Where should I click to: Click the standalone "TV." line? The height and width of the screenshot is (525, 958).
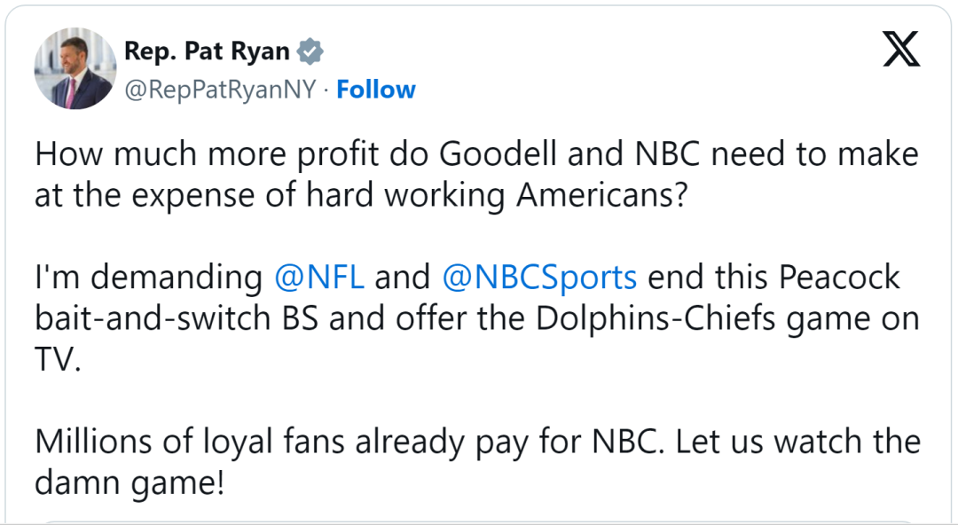coord(58,359)
